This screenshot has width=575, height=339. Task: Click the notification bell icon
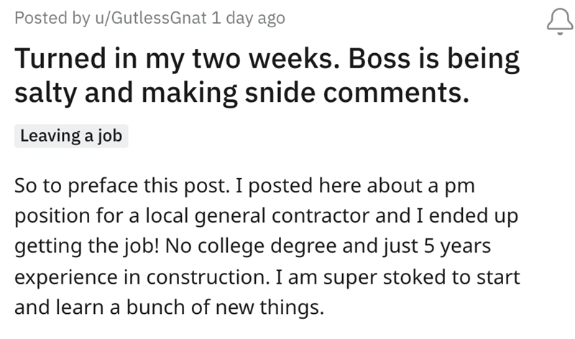coord(557,20)
